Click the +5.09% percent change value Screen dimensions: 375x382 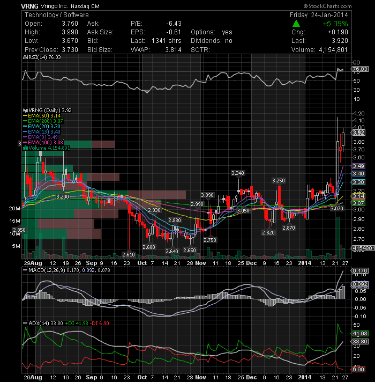coord(335,24)
